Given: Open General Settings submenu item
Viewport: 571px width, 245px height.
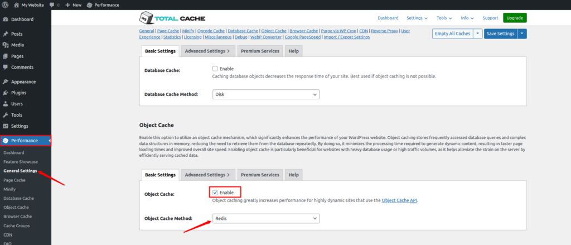Looking at the screenshot, I should coord(20,171).
